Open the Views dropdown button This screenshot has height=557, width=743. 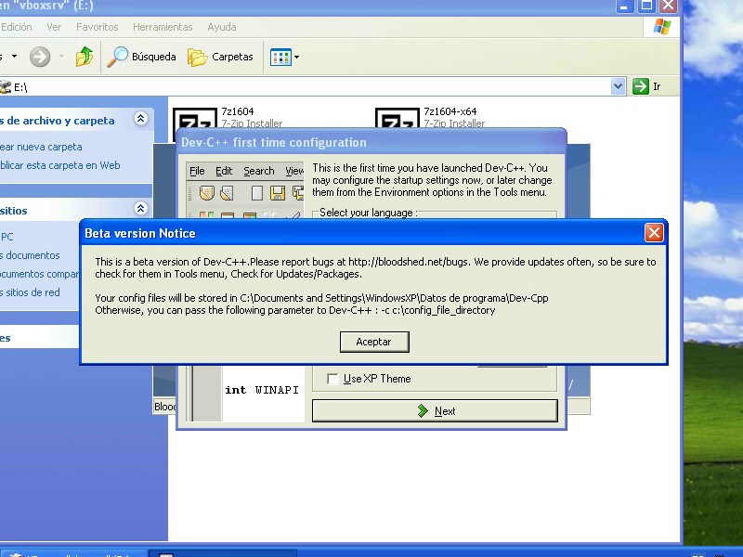tap(285, 58)
